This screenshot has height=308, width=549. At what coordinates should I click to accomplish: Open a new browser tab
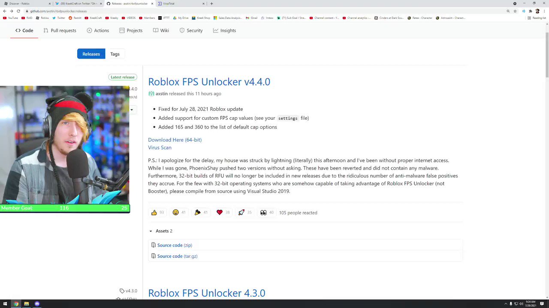pos(211,3)
